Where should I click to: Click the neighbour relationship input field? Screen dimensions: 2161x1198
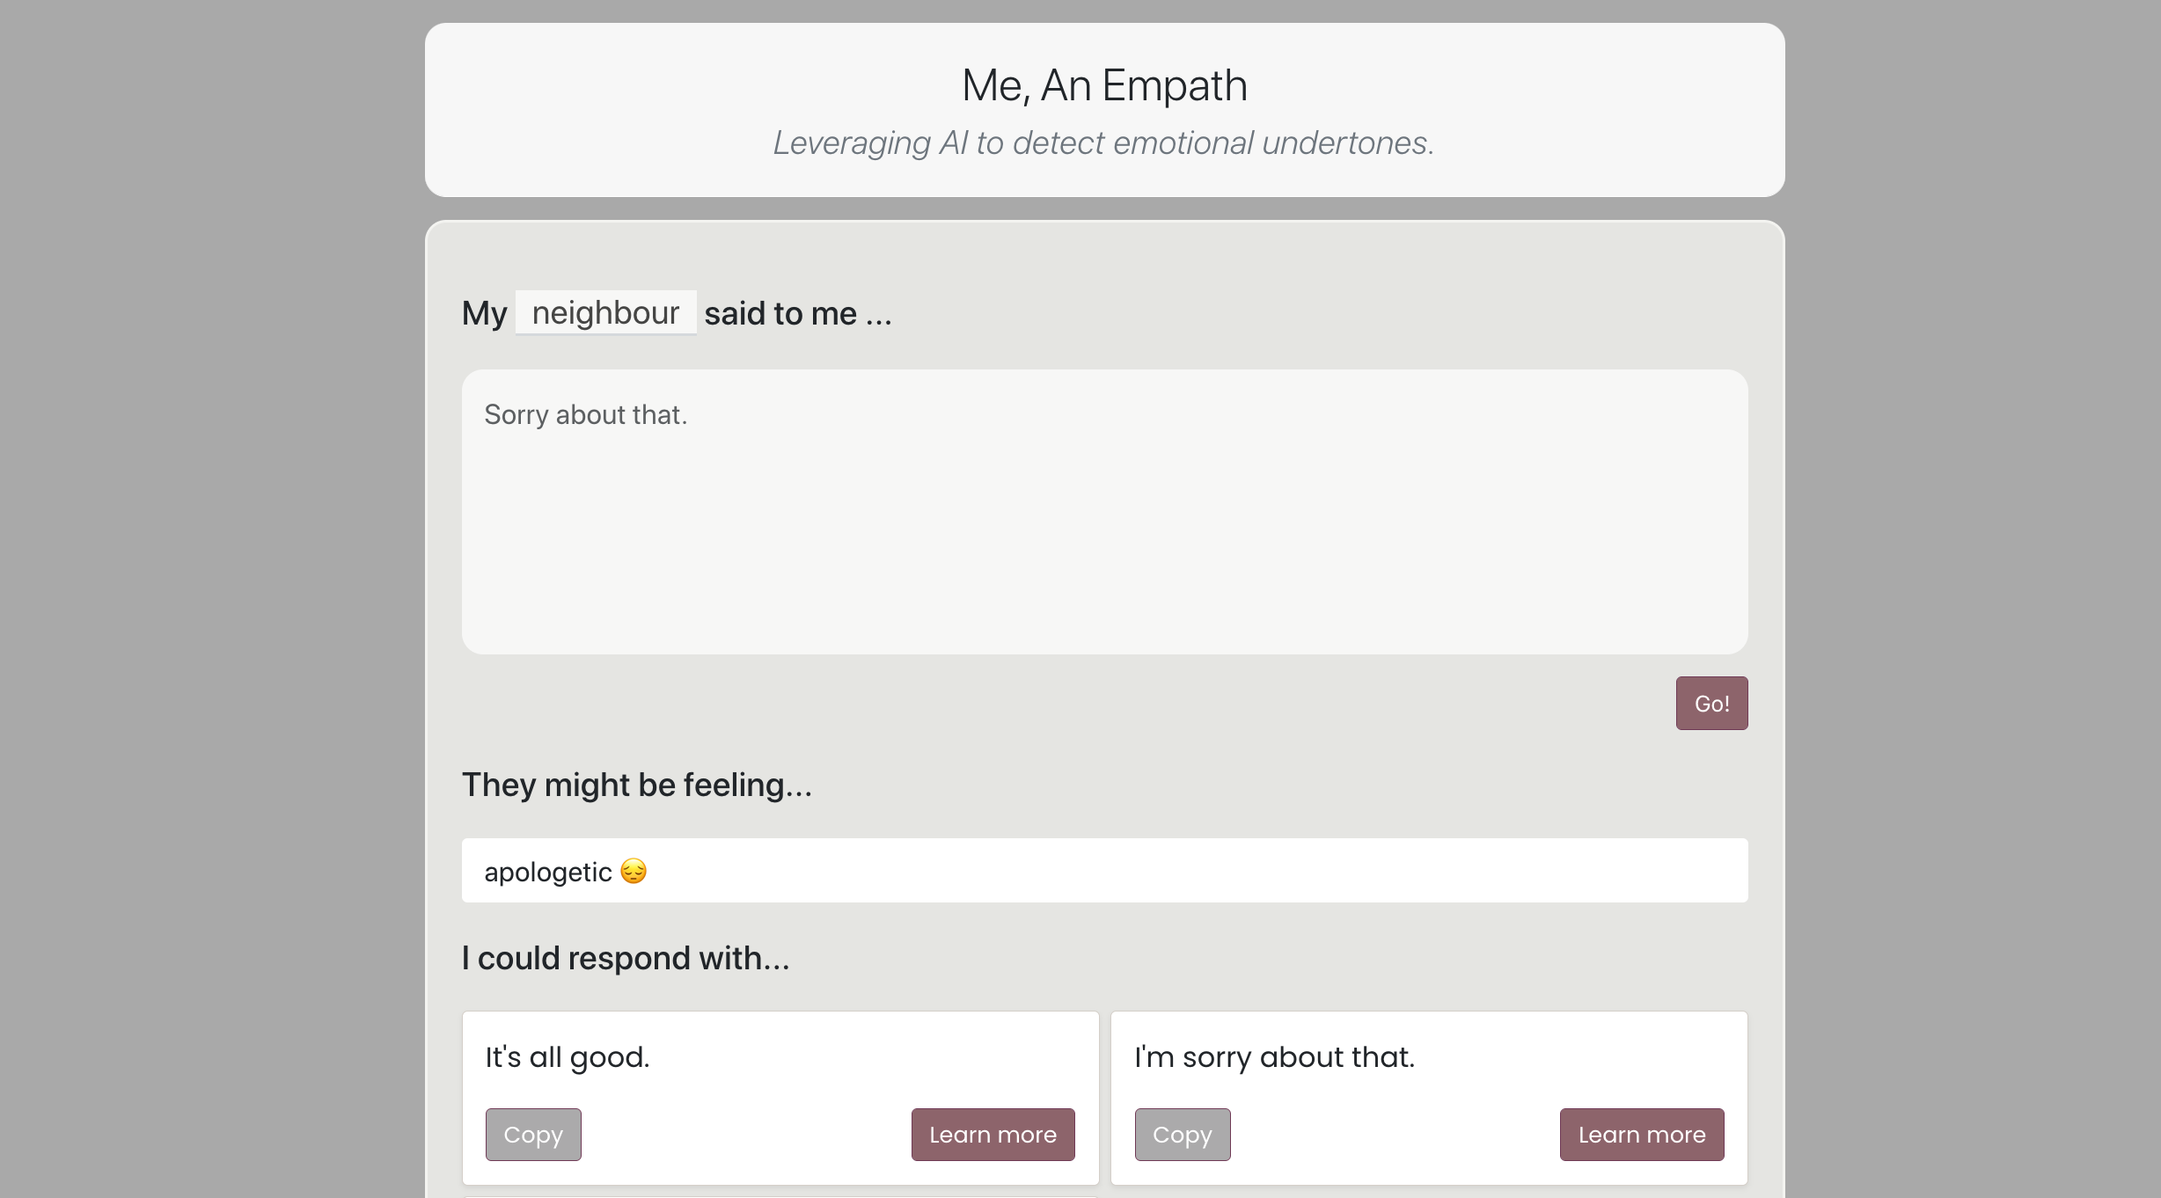click(x=605, y=313)
